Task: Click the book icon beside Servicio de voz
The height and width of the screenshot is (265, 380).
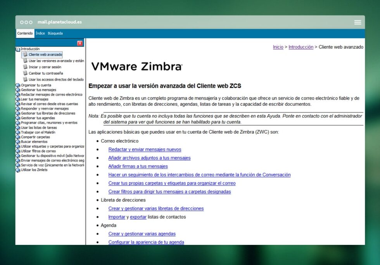Action: 17,165
